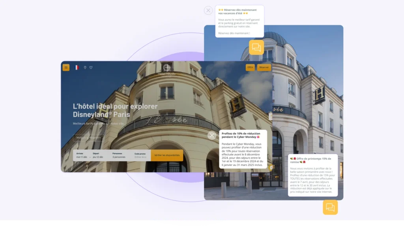Click the Meilleurs tarifs garantis outlined button
Viewport: 404px width, 230px height.
89,138
